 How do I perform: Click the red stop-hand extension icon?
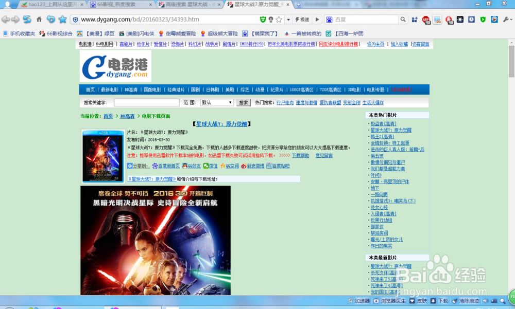coord(449,21)
